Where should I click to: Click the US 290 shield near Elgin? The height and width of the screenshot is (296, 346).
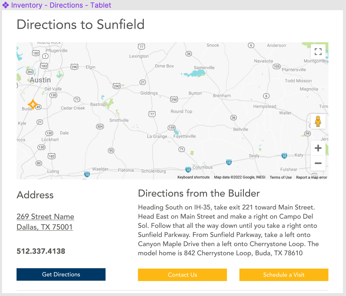(x=74, y=67)
